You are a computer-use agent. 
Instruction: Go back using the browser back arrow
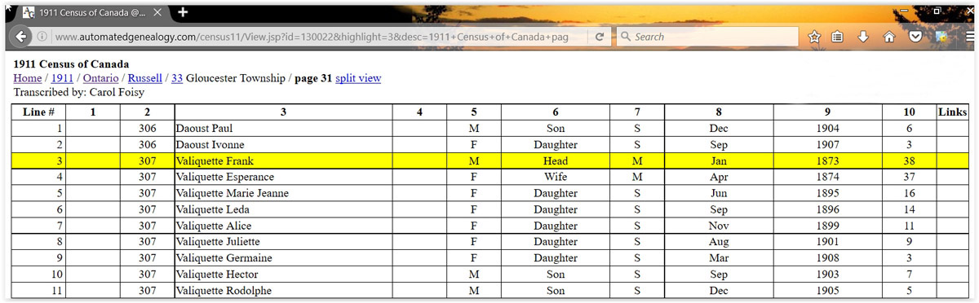pyautogui.click(x=20, y=37)
